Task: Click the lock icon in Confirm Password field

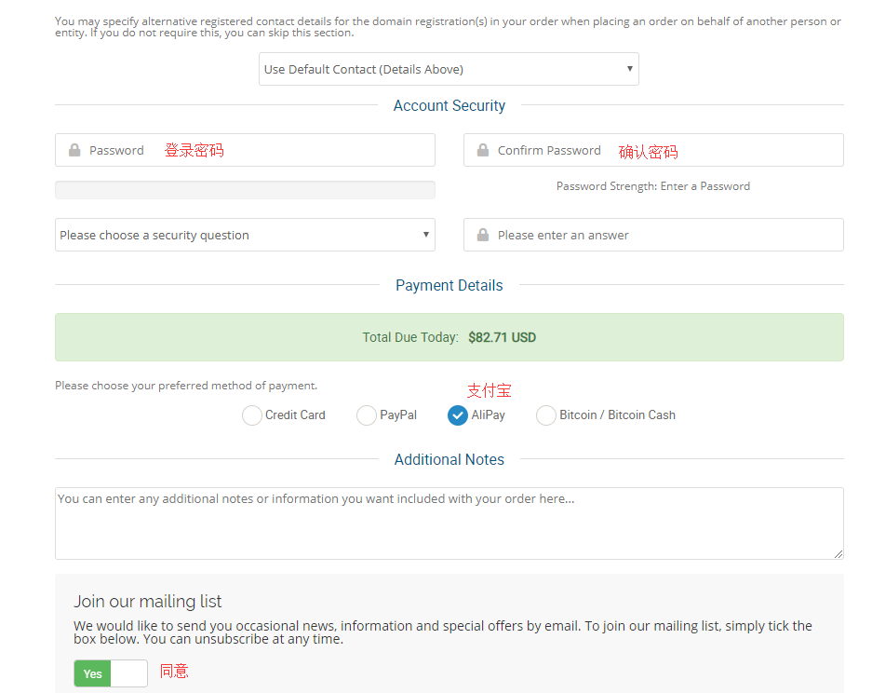Action: click(483, 150)
